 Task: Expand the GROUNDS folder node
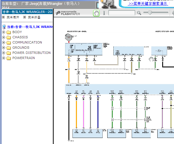pos(3,48)
